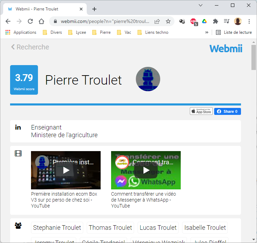The height and width of the screenshot is (243, 257).
Task: Bookmark this page with the star icon
Action: 168,21
